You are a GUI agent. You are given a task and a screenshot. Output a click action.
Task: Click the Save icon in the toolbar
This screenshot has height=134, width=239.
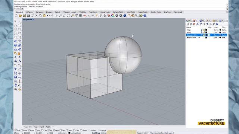point(24,16)
